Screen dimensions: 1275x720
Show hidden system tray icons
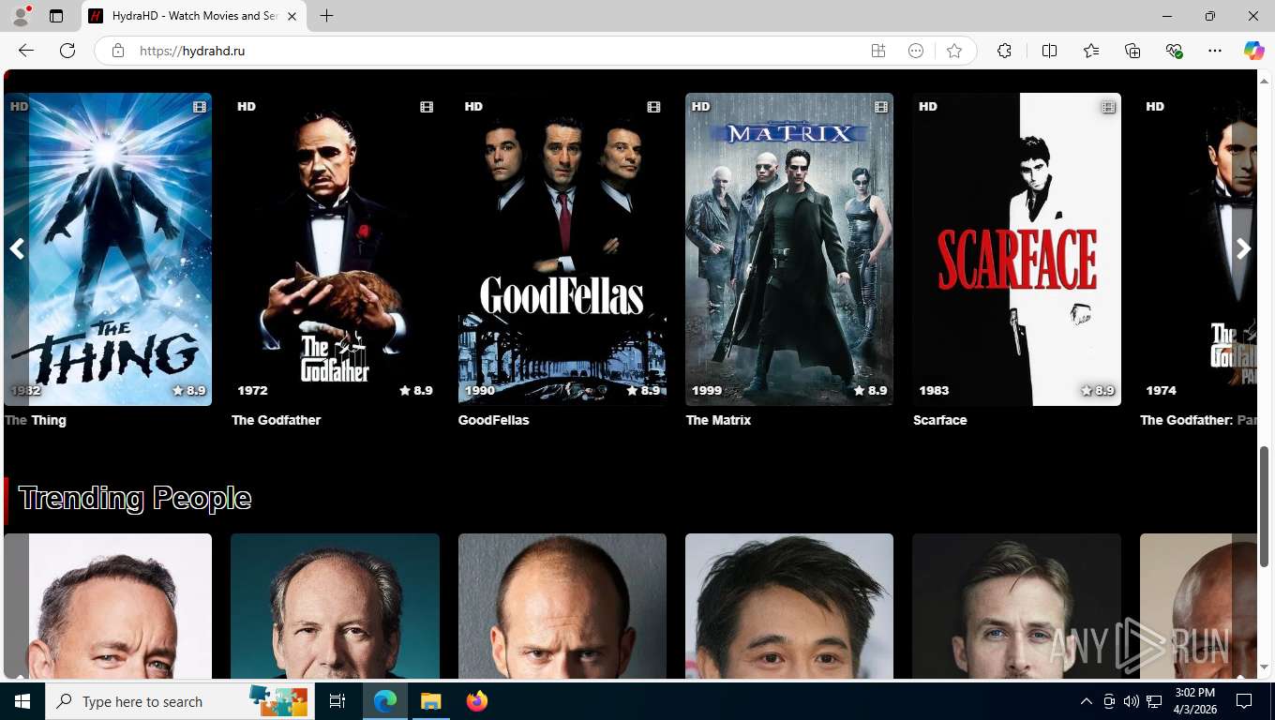coord(1087,701)
